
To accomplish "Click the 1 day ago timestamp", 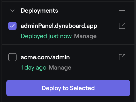I will (34, 67).
